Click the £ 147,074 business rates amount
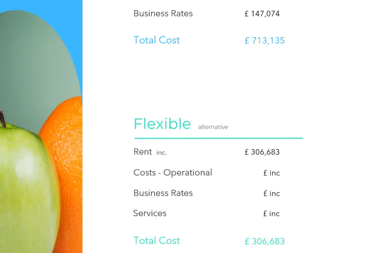 point(262,14)
